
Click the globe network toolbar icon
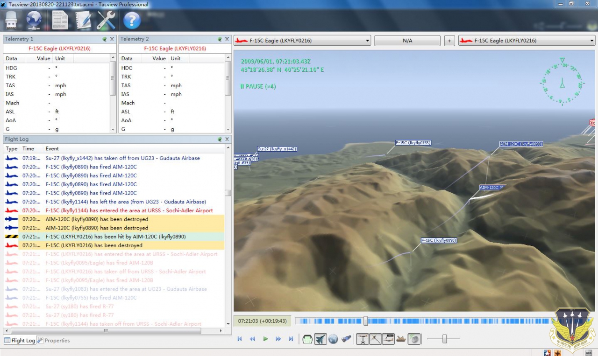pos(35,20)
